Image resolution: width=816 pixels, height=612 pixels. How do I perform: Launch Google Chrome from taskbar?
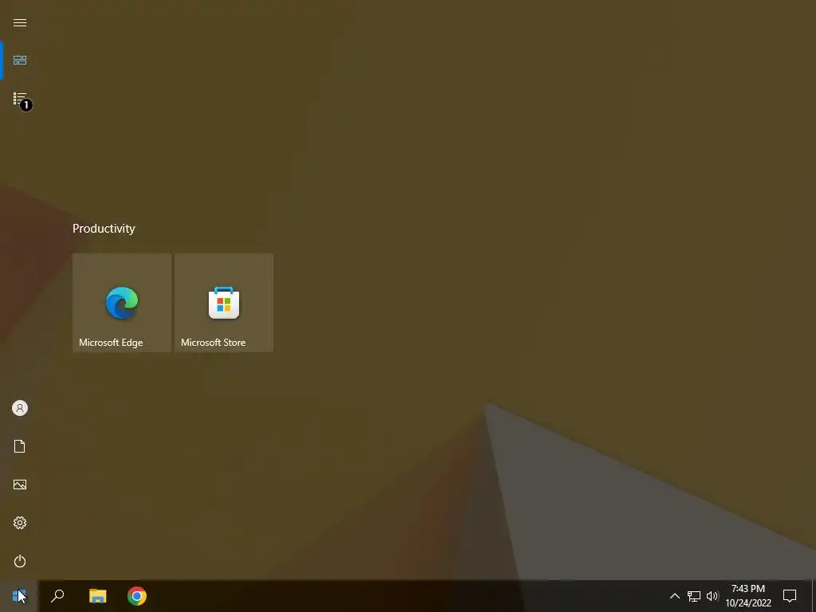coord(137,596)
